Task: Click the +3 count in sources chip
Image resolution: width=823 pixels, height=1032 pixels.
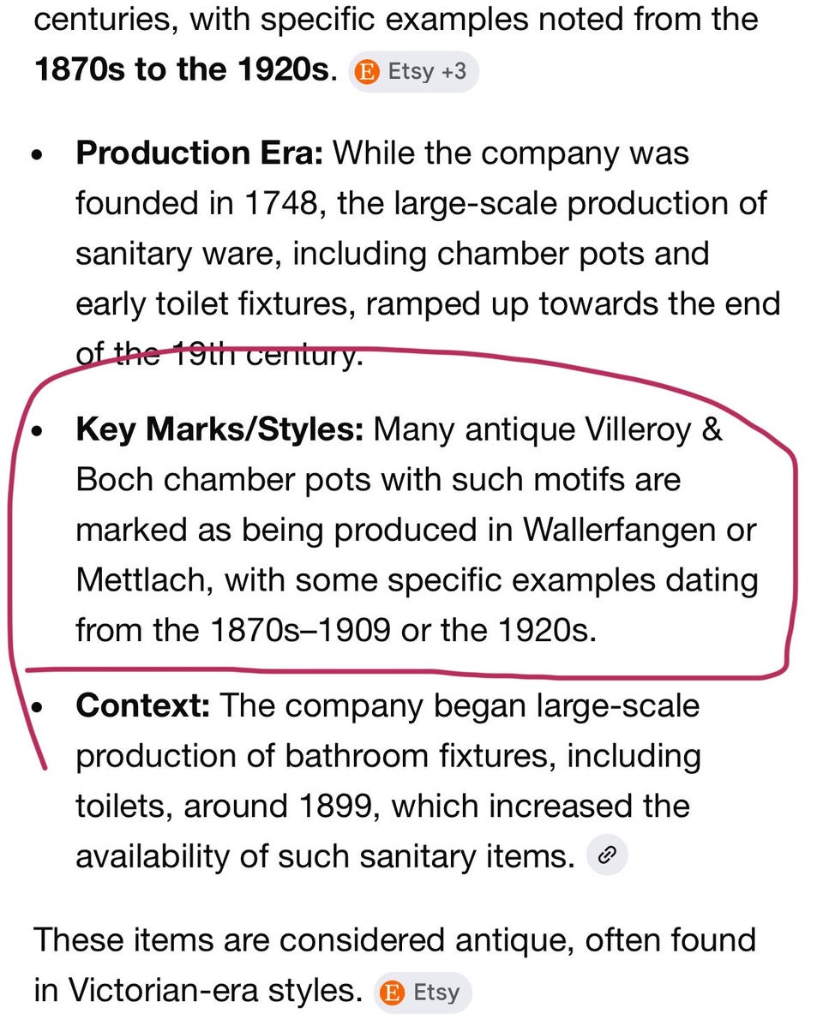Action: (454, 71)
